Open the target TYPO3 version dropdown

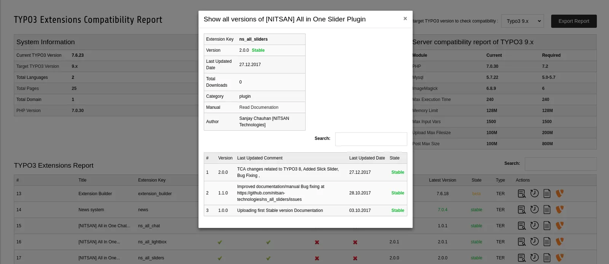[522, 21]
